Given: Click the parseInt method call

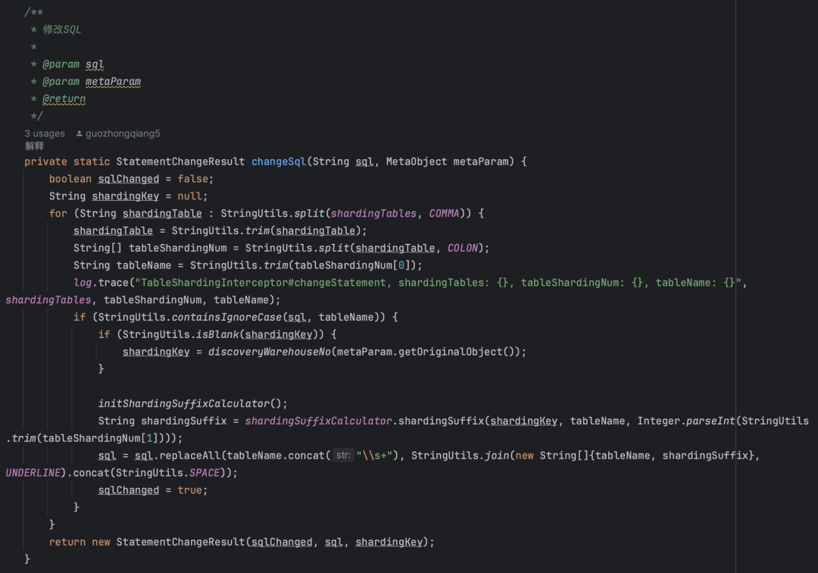Looking at the screenshot, I should click(x=710, y=421).
